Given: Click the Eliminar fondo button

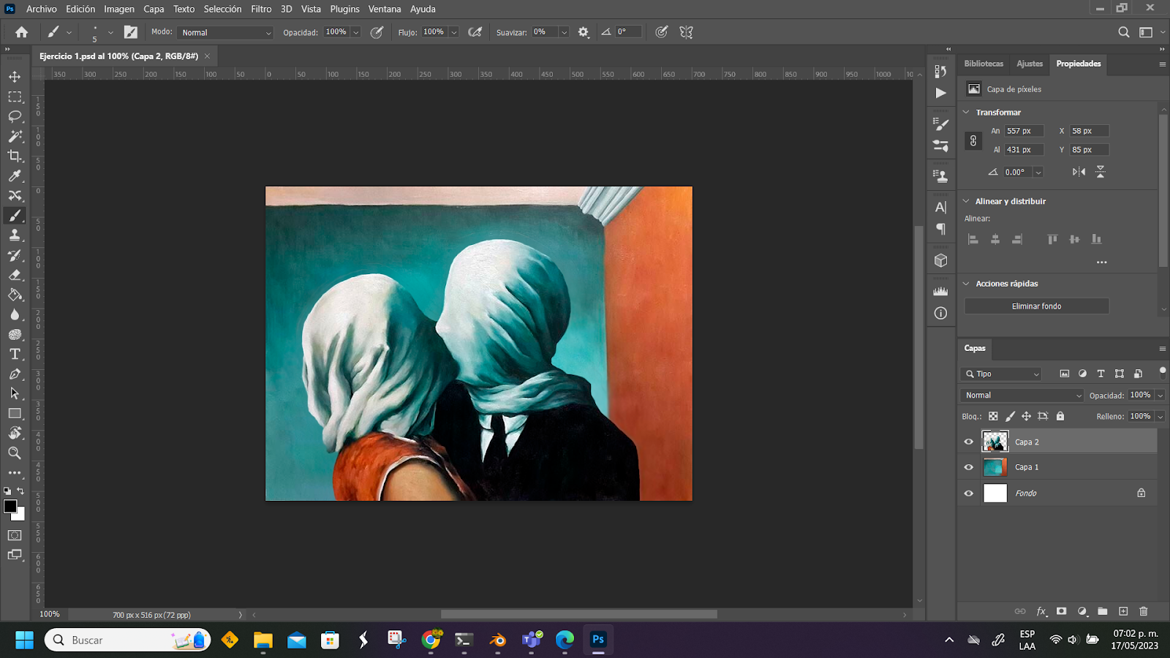Looking at the screenshot, I should click(x=1036, y=306).
